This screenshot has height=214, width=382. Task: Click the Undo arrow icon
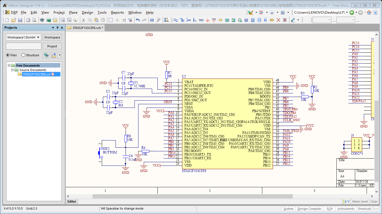click(x=138, y=20)
